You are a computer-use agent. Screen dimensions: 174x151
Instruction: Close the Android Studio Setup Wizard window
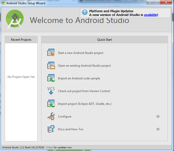click(x=166, y=2)
